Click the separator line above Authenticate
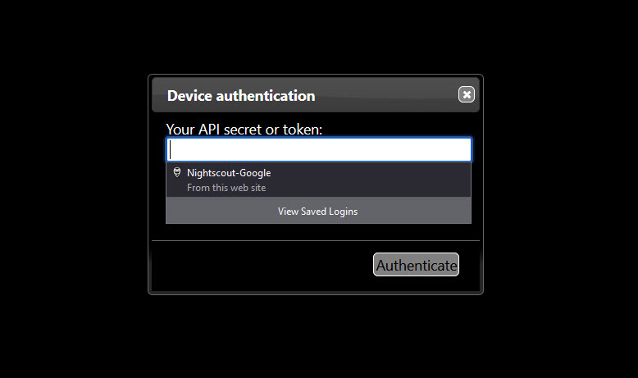 tap(316, 240)
